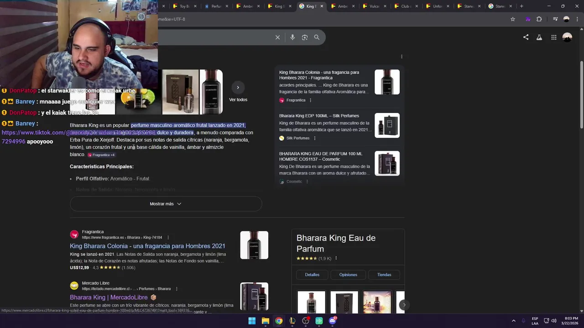Click volume icon in system tray

554,321
